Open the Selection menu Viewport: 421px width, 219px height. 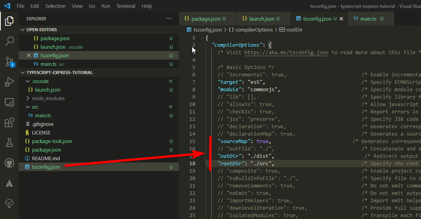coord(55,6)
